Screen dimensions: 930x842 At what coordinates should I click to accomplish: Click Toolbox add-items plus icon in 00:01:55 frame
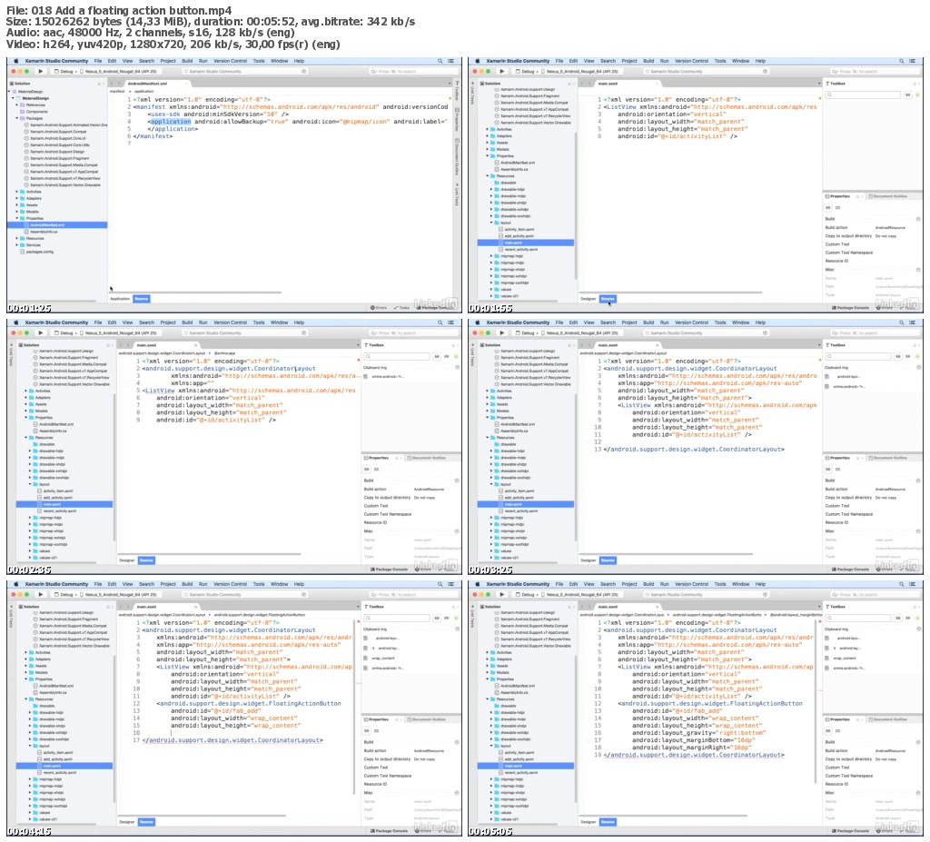coord(917,95)
